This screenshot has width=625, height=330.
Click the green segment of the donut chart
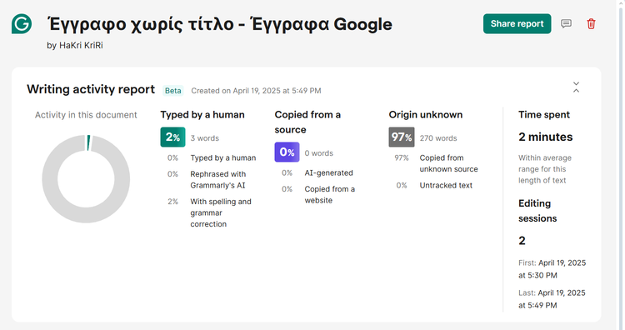click(88, 142)
